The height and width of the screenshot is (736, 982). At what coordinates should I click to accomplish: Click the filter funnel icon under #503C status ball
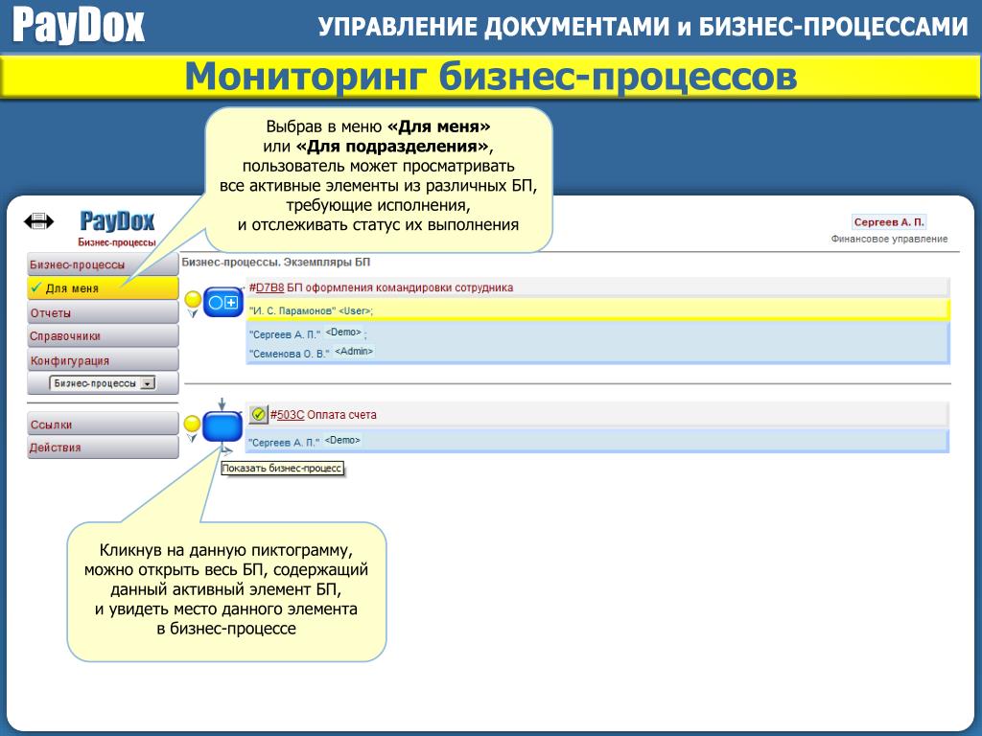(x=192, y=438)
